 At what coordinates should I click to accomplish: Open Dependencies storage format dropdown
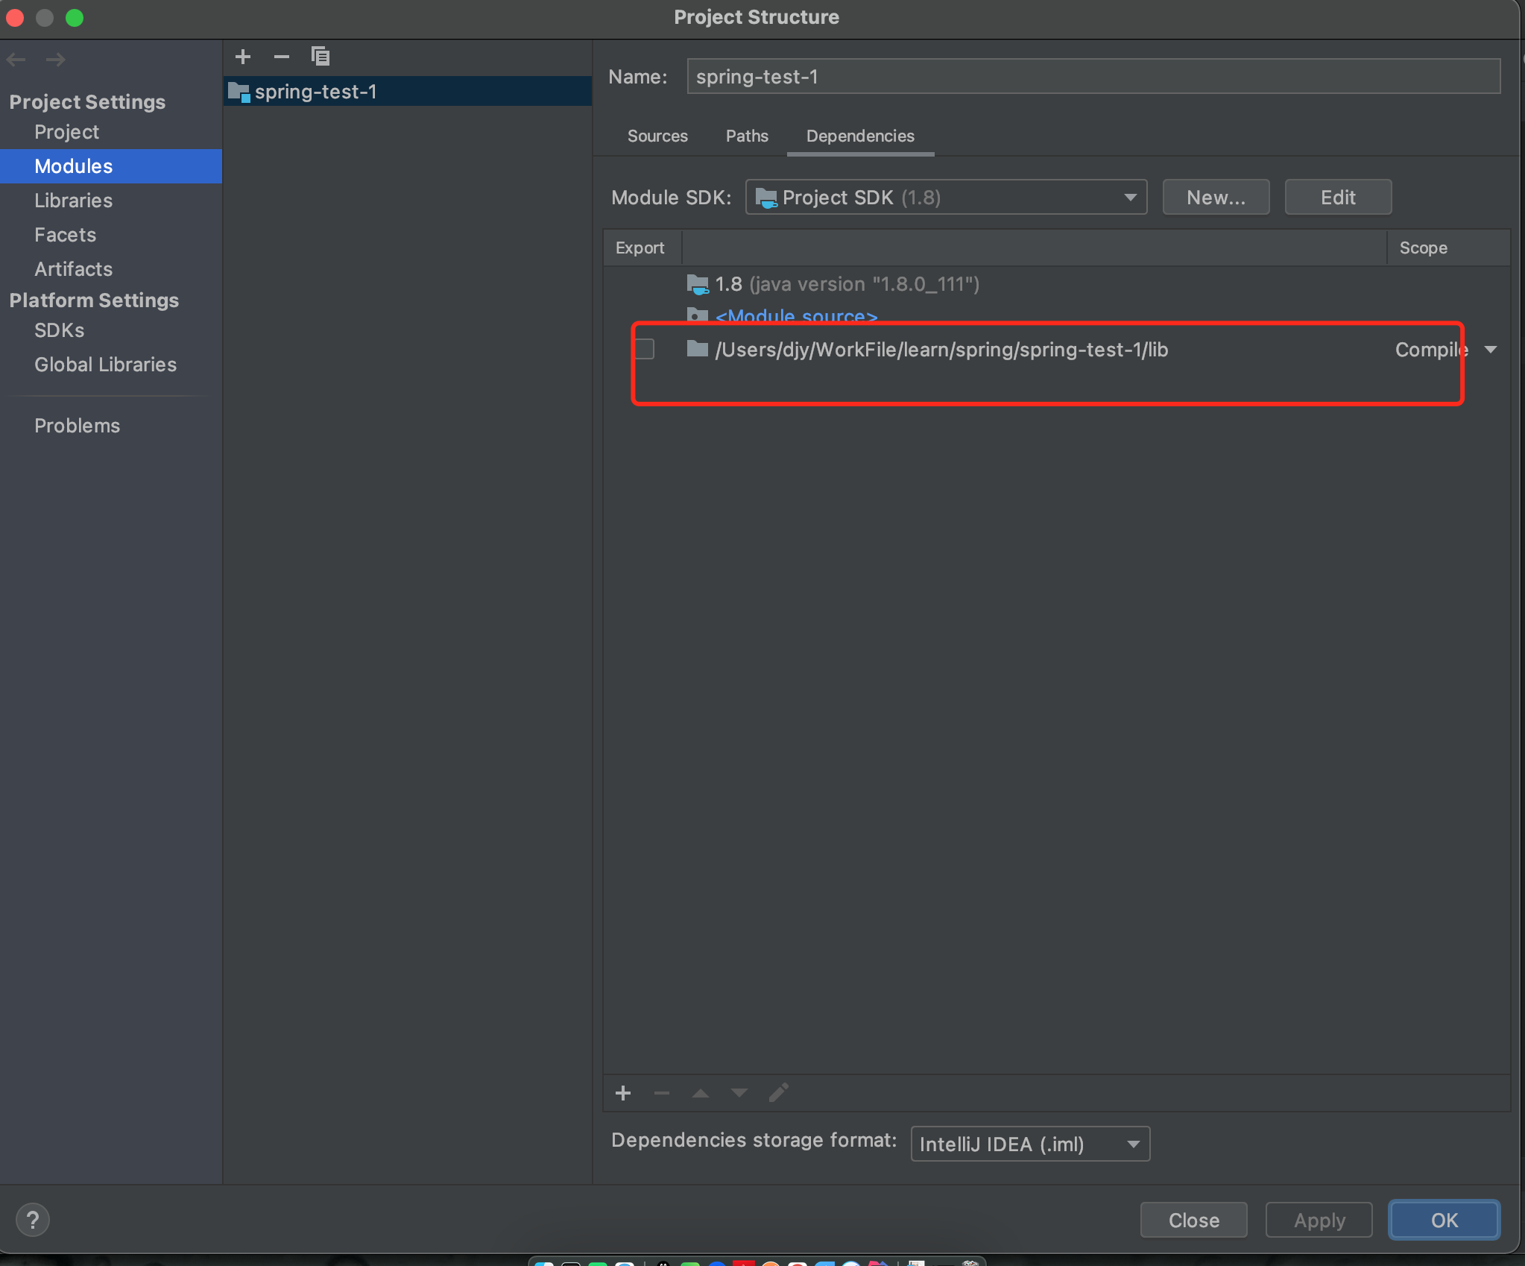click(1030, 1144)
